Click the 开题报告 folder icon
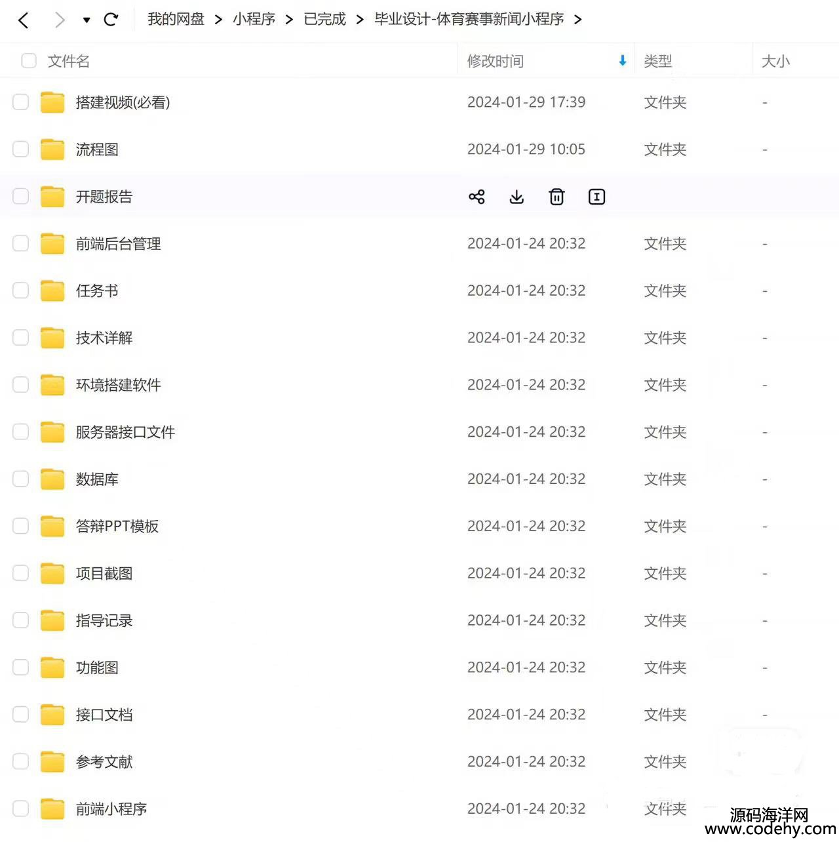This screenshot has height=842, width=839. pos(52,197)
